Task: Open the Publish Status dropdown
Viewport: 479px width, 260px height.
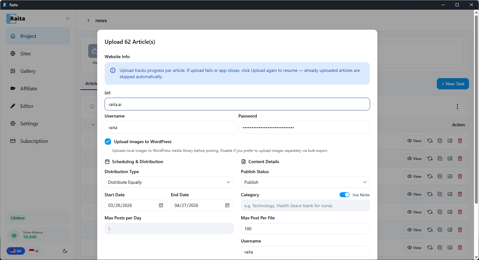Action: [305, 182]
